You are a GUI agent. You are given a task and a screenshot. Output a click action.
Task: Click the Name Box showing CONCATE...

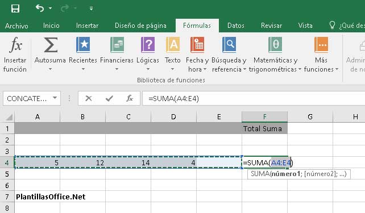pos(27,99)
